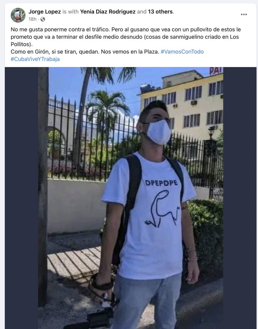The width and height of the screenshot is (258, 329).
Task: Open Jorge Lopez profile picture
Action: coord(18,15)
